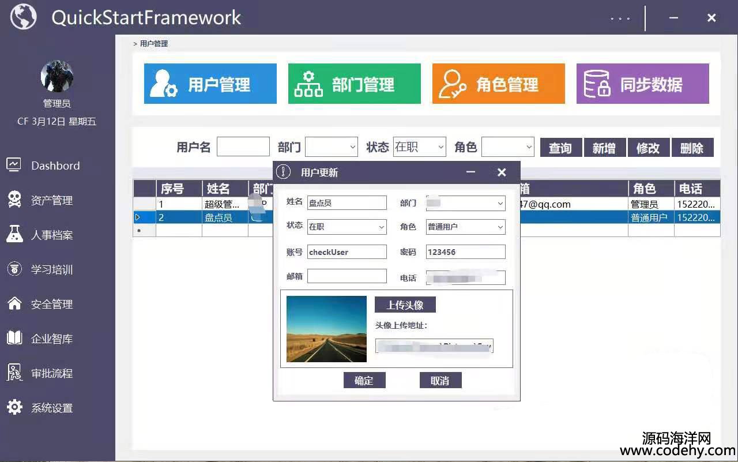
Task: Open 资产管理 skull icon in sidebar
Action: click(14, 200)
